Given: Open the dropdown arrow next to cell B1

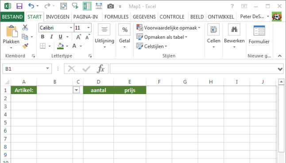Looking at the screenshot, I should (77, 90).
